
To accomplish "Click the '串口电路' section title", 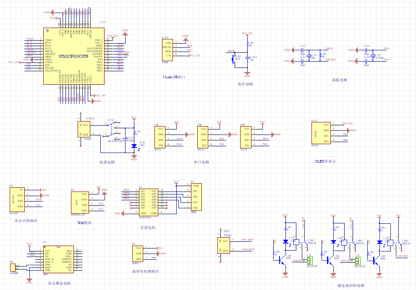I will 201,162.
